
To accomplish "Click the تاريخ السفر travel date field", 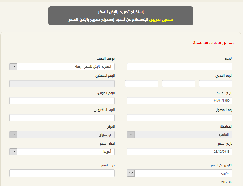I will pyautogui.click(x=180, y=152).
